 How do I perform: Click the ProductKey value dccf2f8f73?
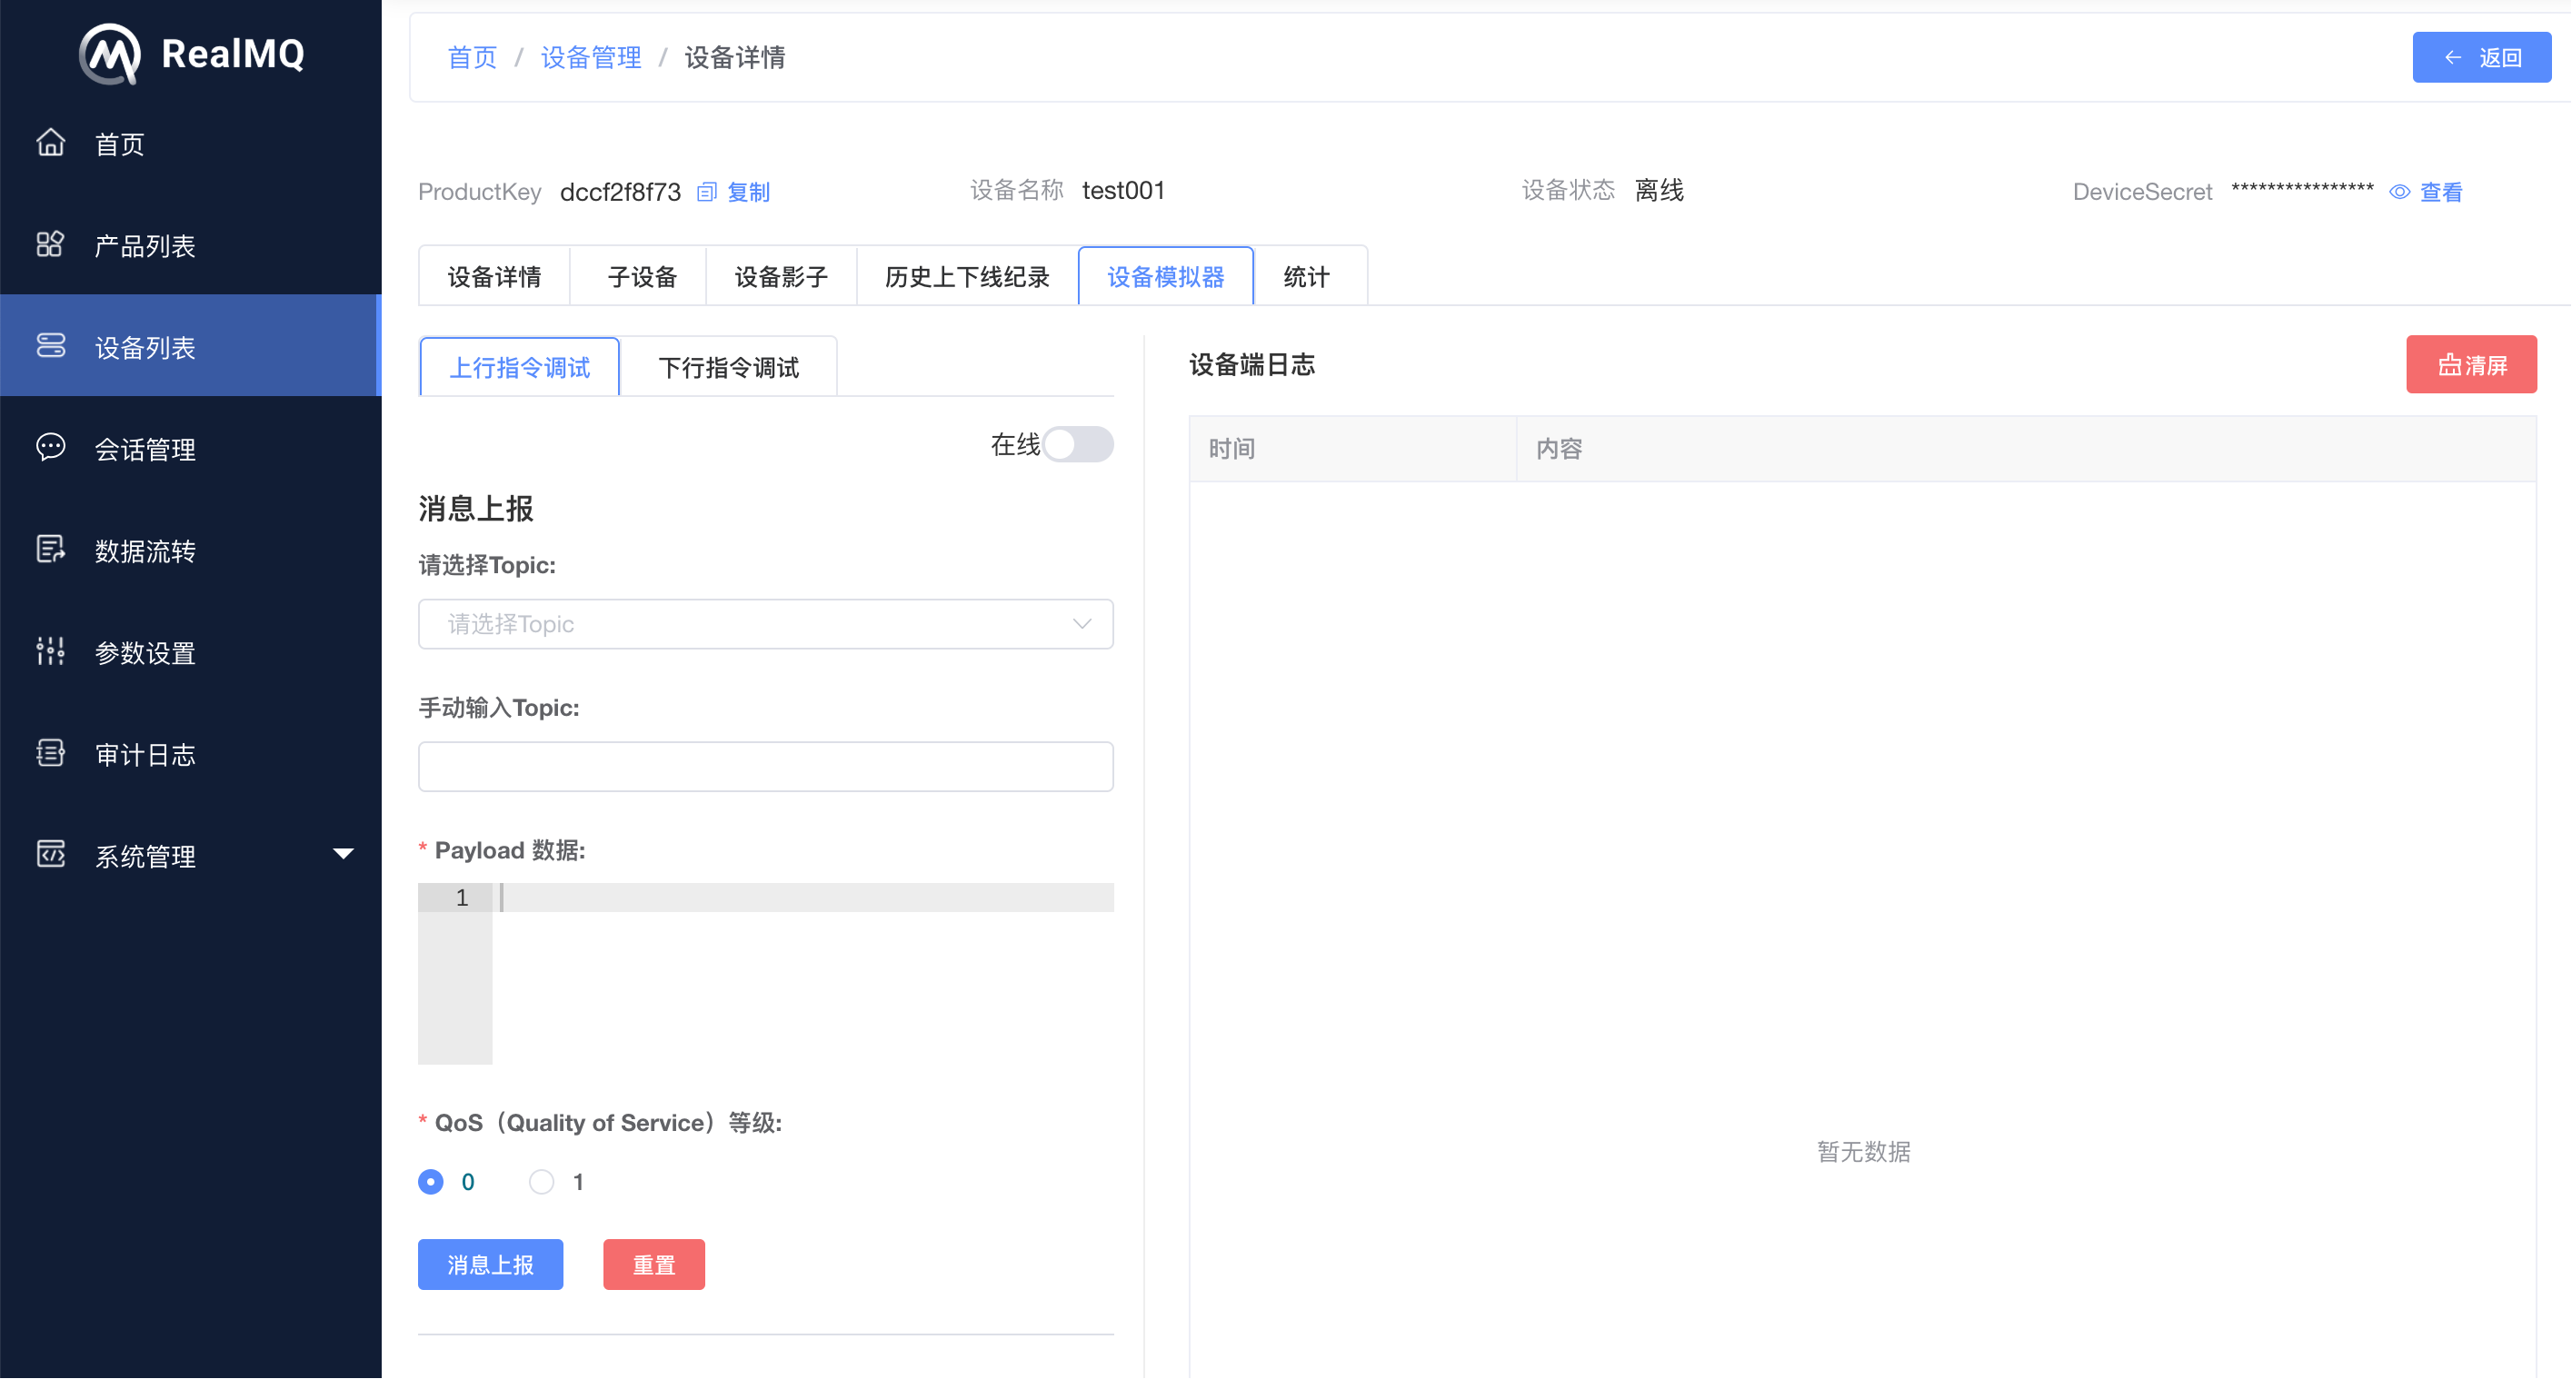620,192
